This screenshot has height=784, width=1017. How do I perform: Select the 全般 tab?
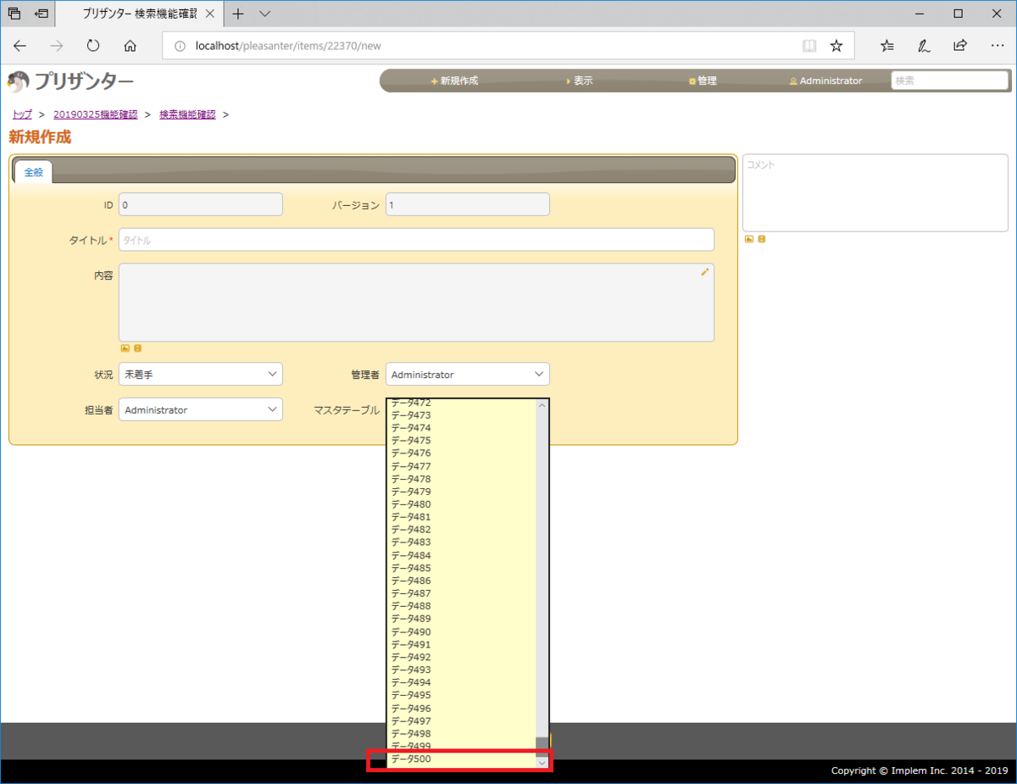click(x=33, y=171)
